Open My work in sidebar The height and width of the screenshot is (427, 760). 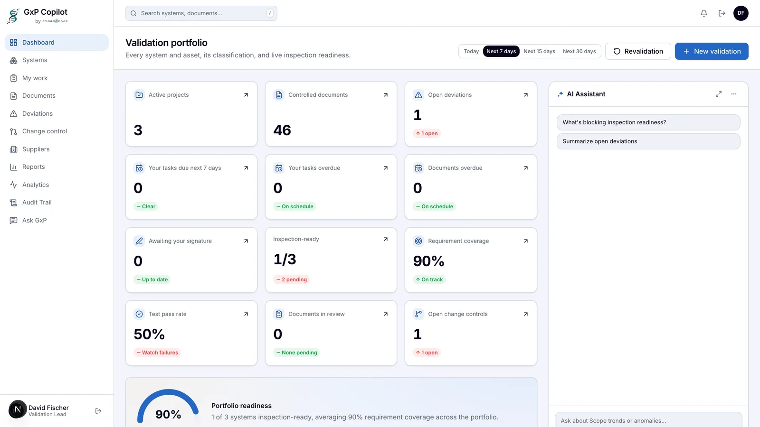click(57, 78)
